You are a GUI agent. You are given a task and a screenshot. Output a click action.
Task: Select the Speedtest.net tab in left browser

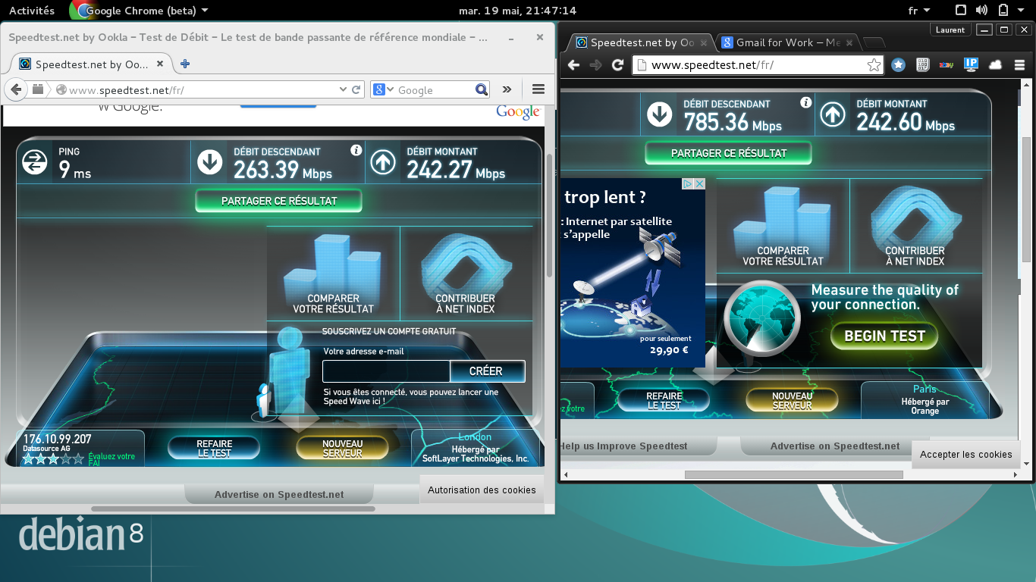pos(93,64)
